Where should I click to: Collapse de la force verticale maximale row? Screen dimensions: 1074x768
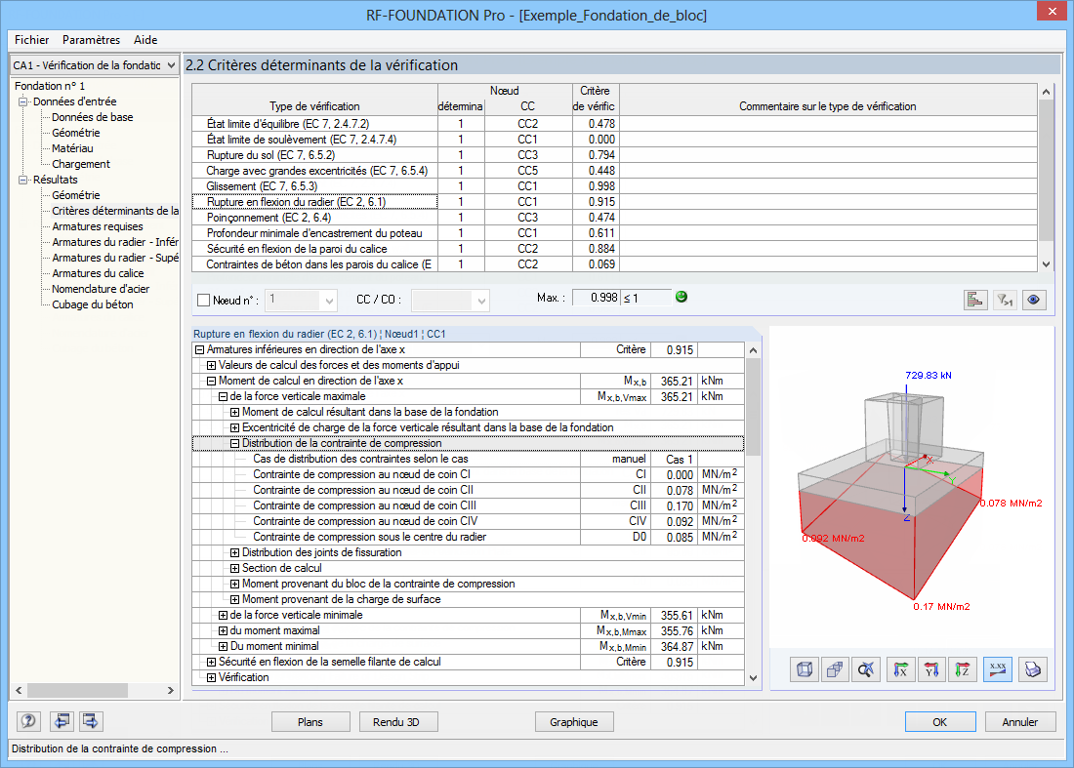223,396
